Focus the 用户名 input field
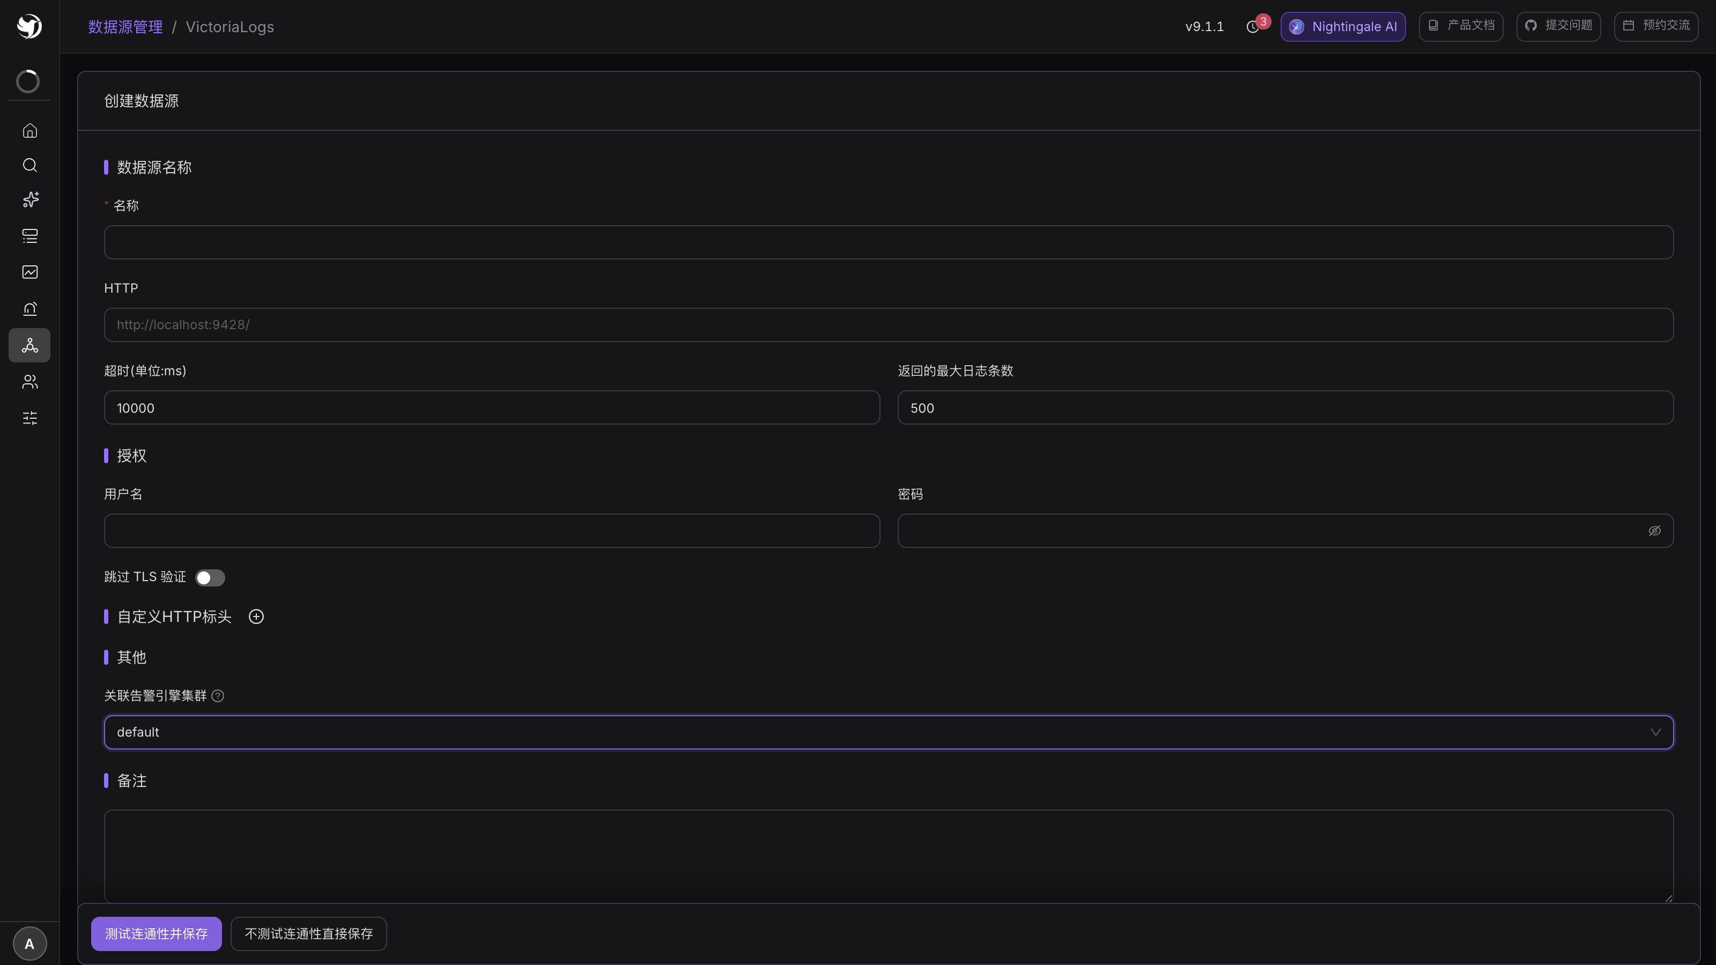The height and width of the screenshot is (965, 1716). click(492, 531)
